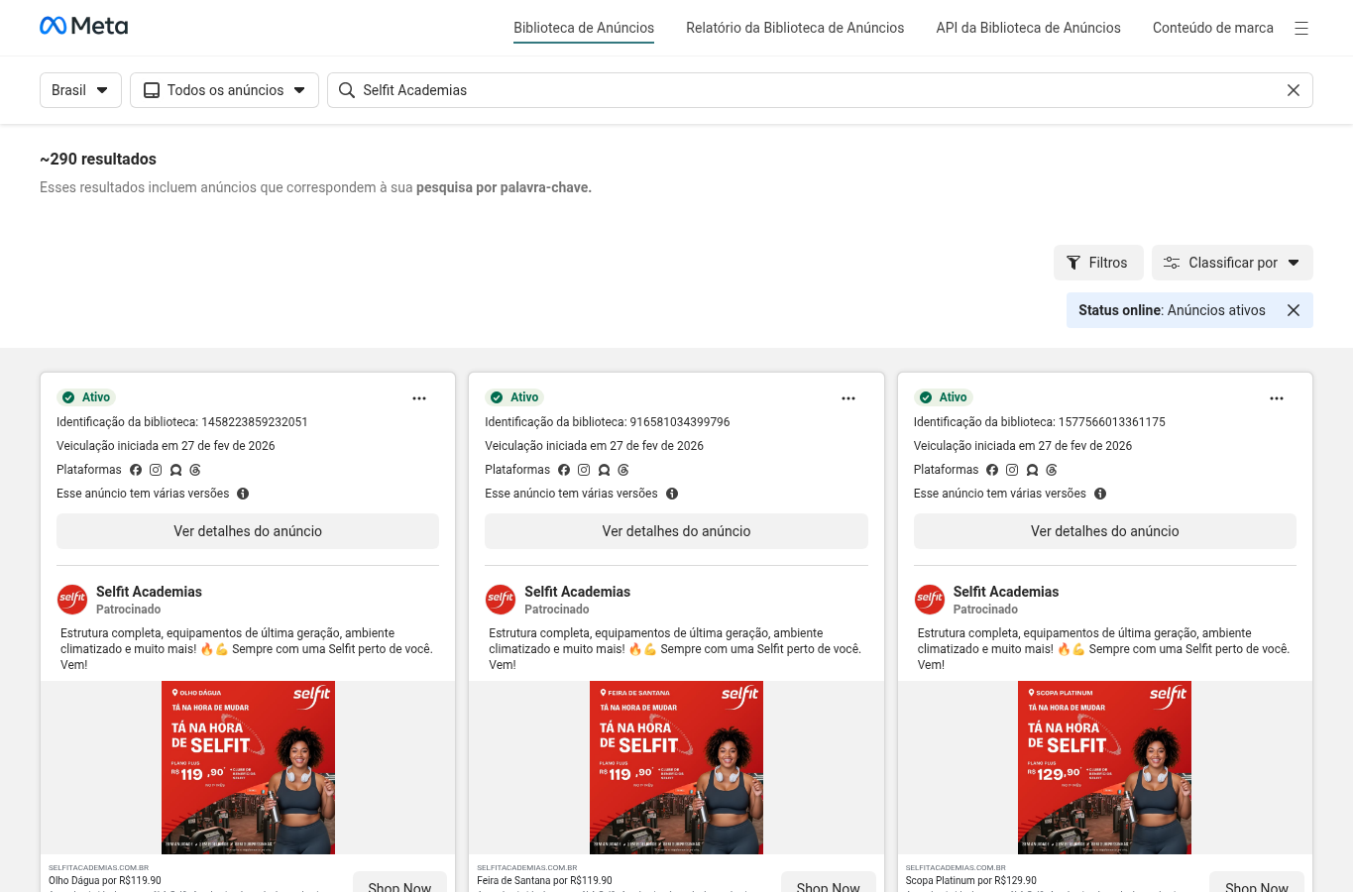The width and height of the screenshot is (1353, 892).
Task: Remove the Status online: Anúncios ativos filter chip
Action: [1294, 310]
